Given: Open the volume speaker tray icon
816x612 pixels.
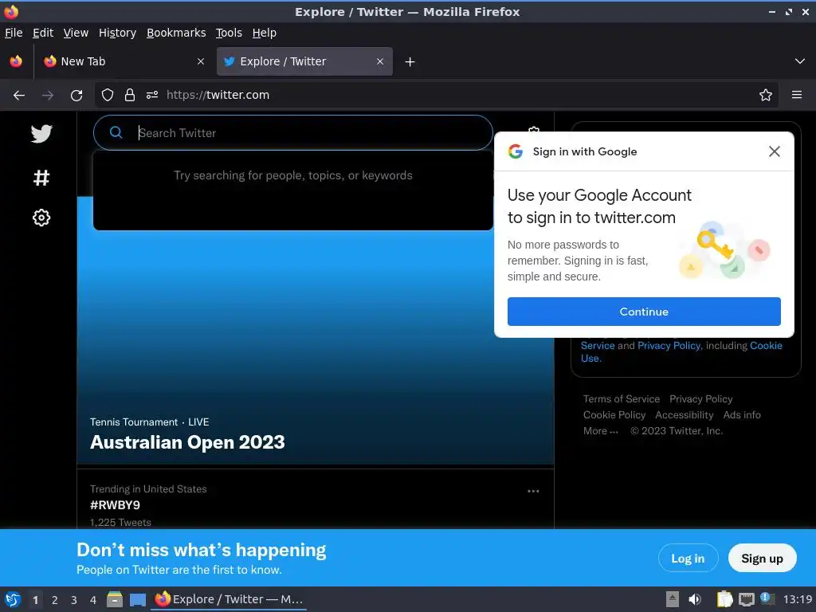Looking at the screenshot, I should (x=695, y=599).
